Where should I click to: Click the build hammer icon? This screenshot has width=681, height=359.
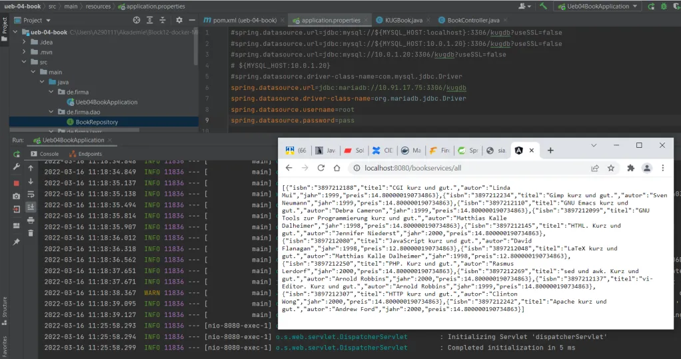(x=543, y=6)
